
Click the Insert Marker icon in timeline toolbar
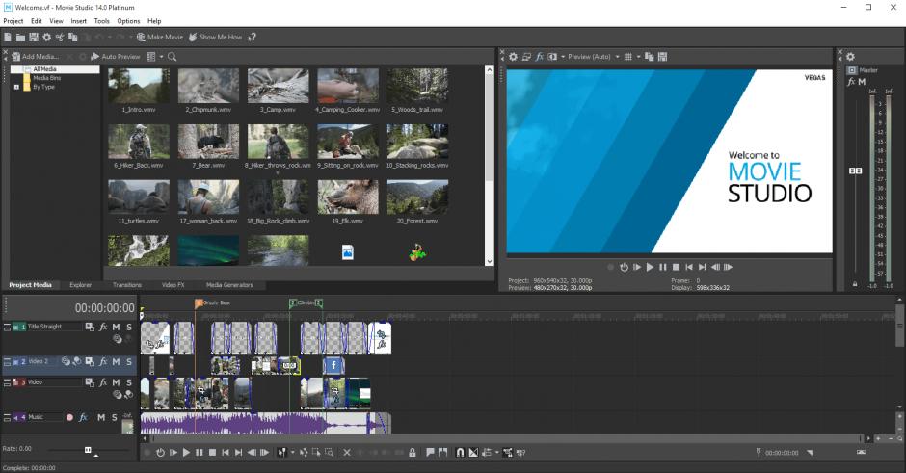(430, 453)
